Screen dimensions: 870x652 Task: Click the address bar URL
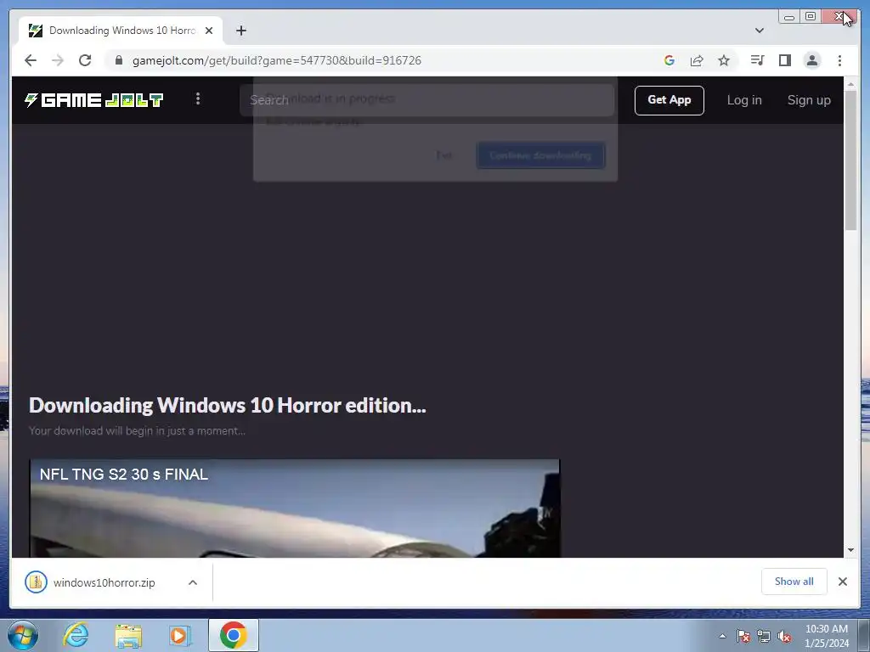click(x=277, y=60)
